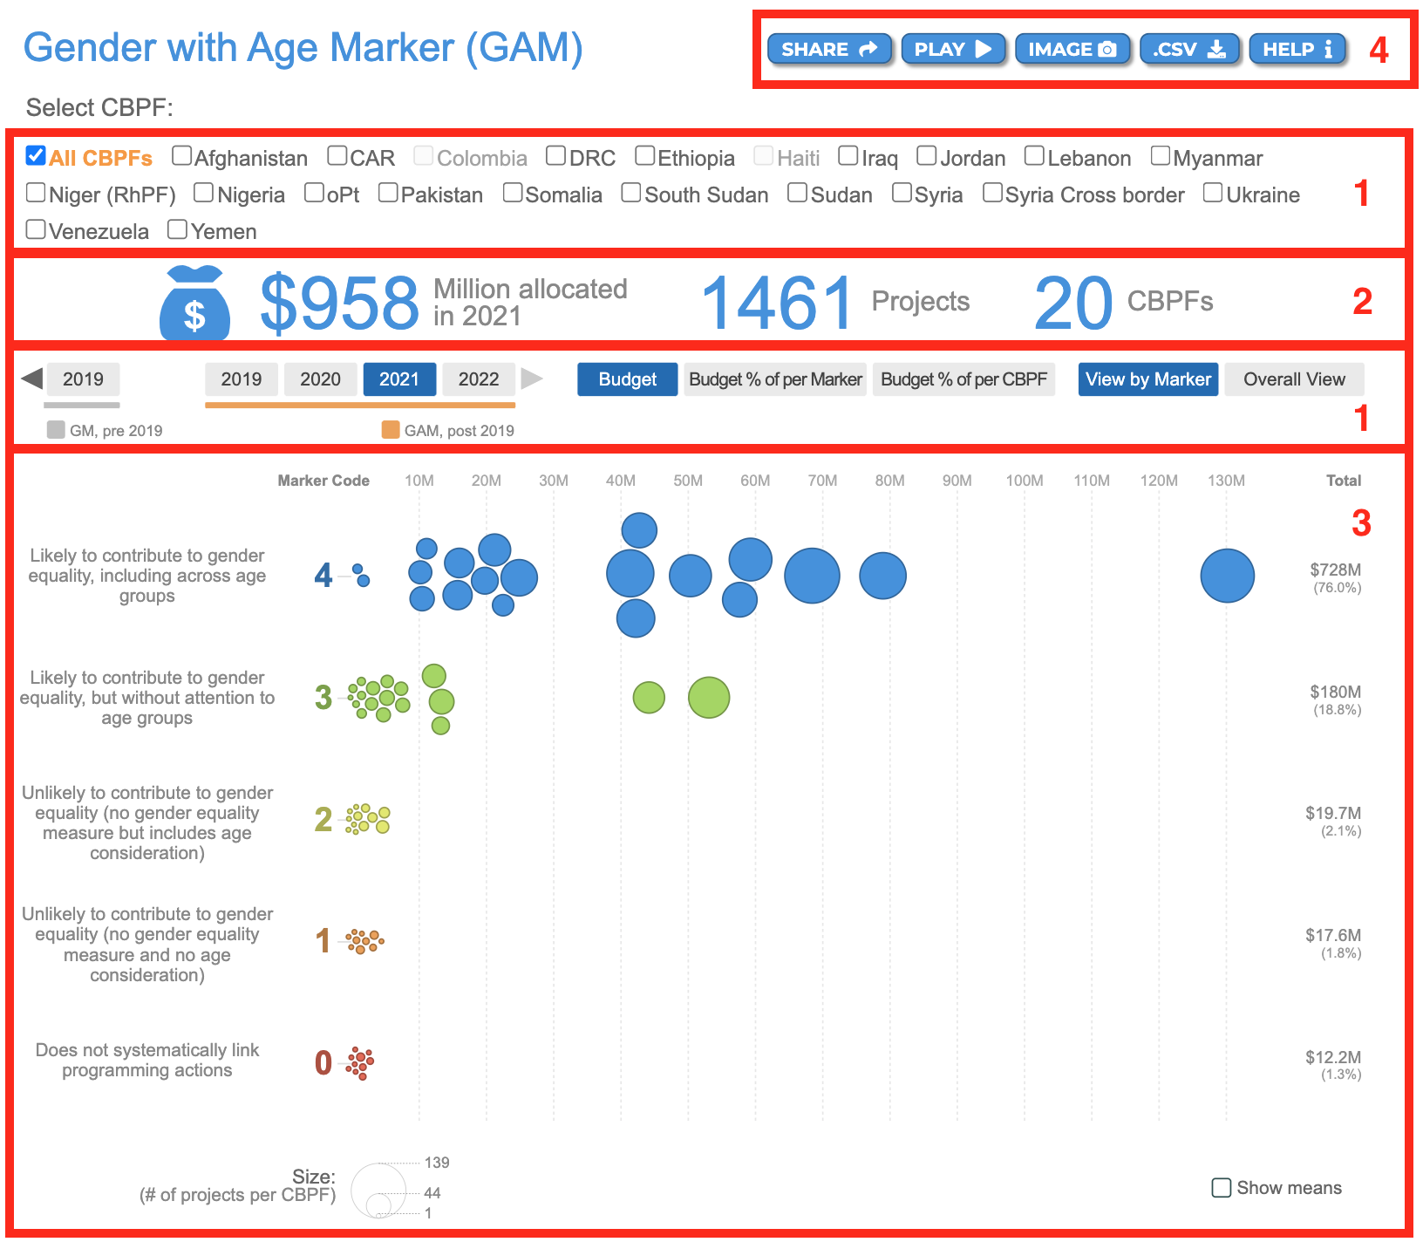Select View by Marker mode
Image resolution: width=1423 pixels, height=1242 pixels.
pyautogui.click(x=1148, y=379)
